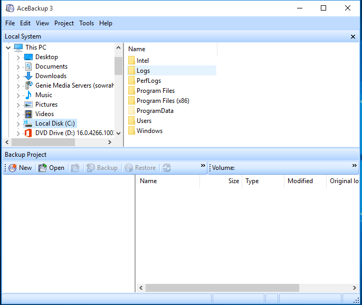Click the Logs folder icon

[x=131, y=70]
